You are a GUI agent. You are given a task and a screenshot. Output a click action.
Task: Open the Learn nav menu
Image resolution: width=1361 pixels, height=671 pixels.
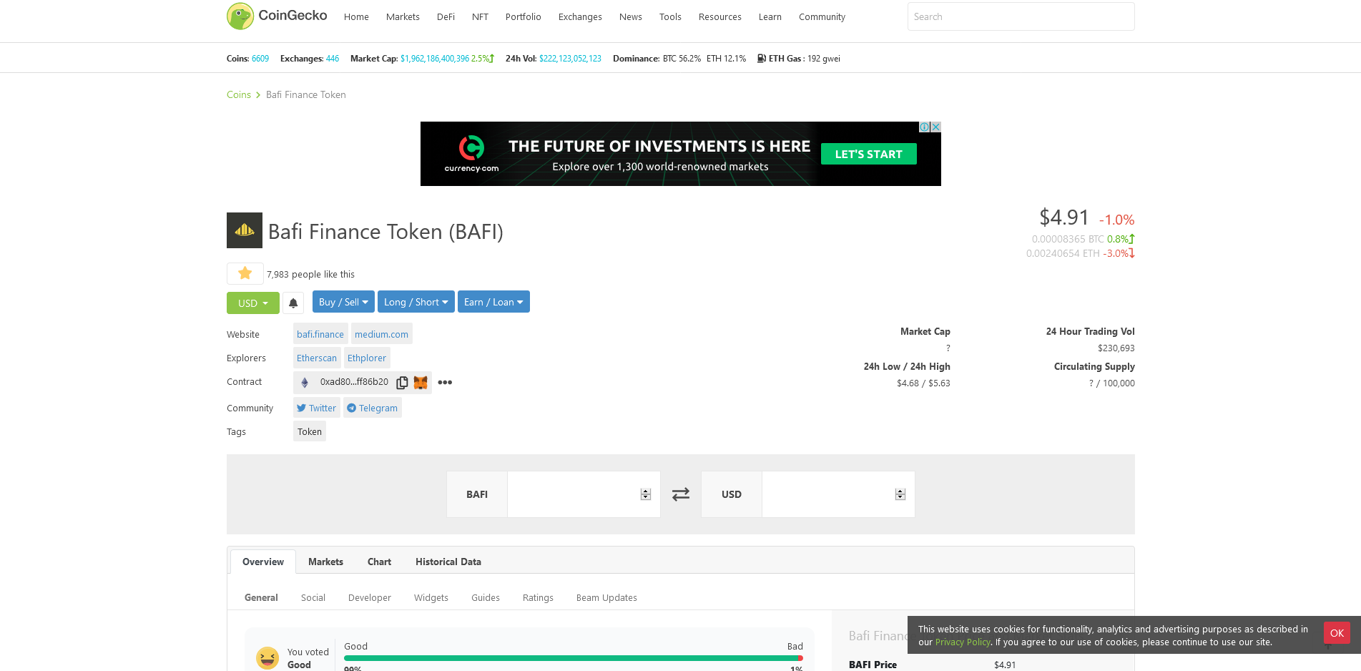click(x=770, y=16)
